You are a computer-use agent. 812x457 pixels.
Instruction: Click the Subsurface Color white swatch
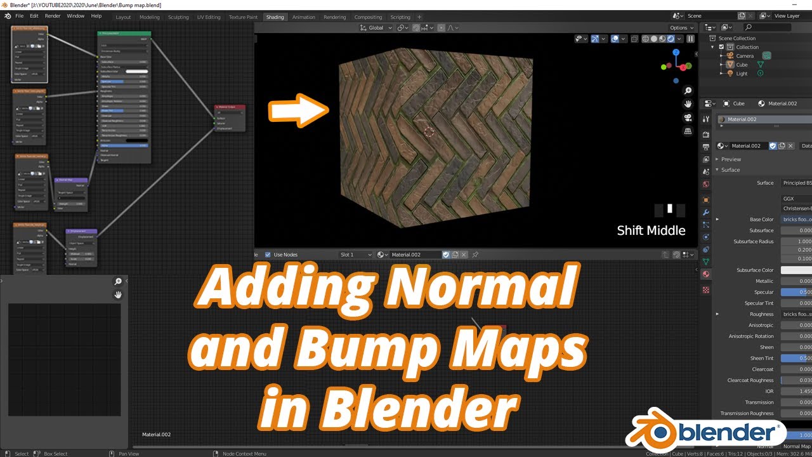(x=796, y=270)
